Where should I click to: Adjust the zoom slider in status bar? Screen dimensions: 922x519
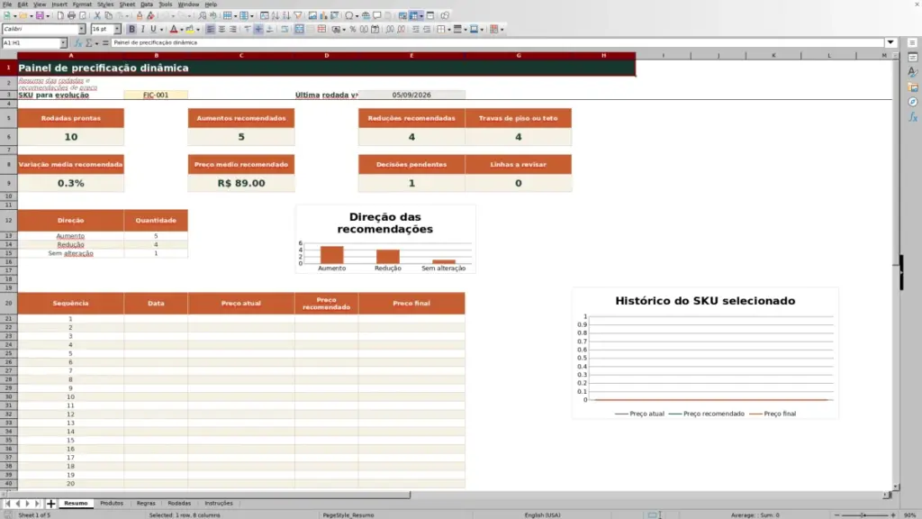(864, 514)
